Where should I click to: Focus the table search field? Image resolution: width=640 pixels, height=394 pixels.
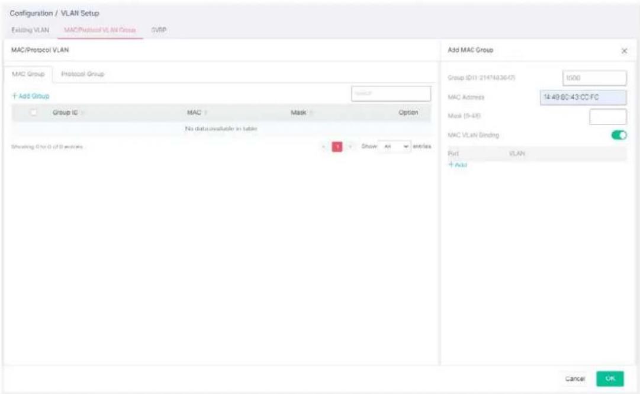391,94
